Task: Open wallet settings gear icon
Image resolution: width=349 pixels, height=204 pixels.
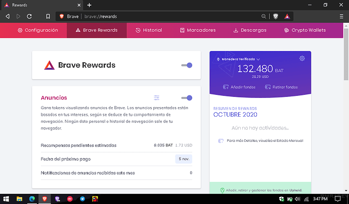Action: tap(302, 58)
